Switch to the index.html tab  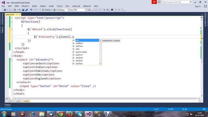point(10,14)
